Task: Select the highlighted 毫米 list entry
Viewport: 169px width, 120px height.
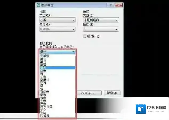Action: (x=58, y=68)
